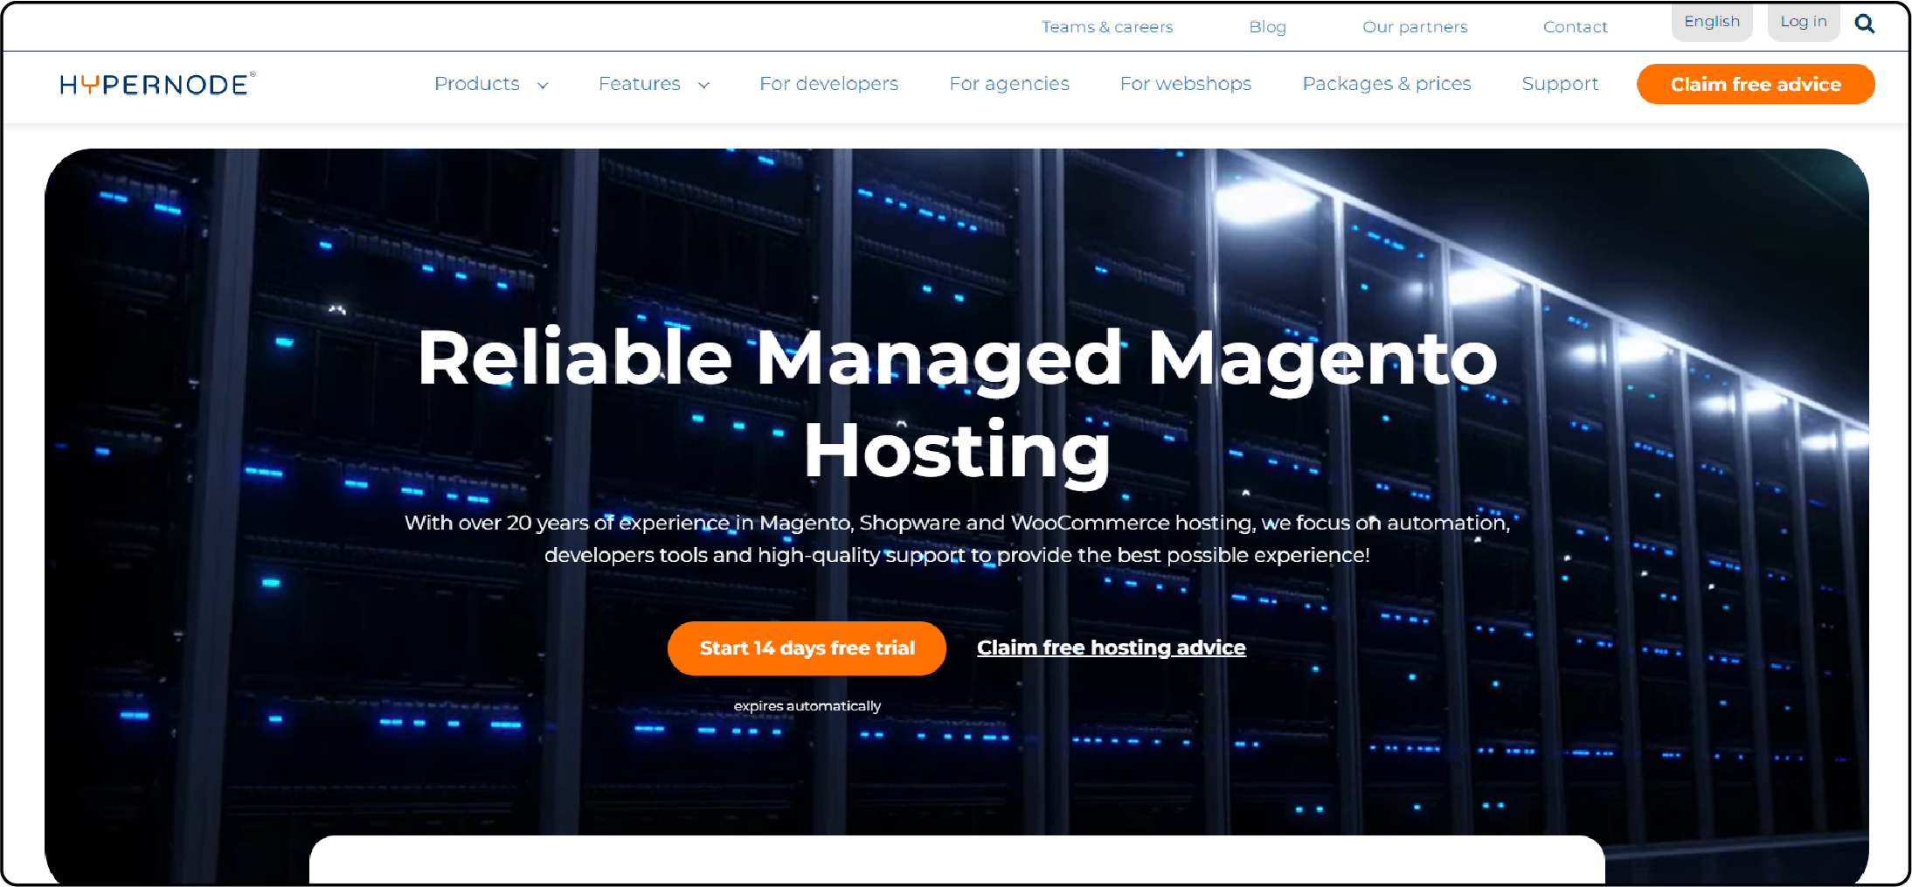Image resolution: width=1912 pixels, height=887 pixels.
Task: Start the 14 days free trial
Action: [807, 648]
